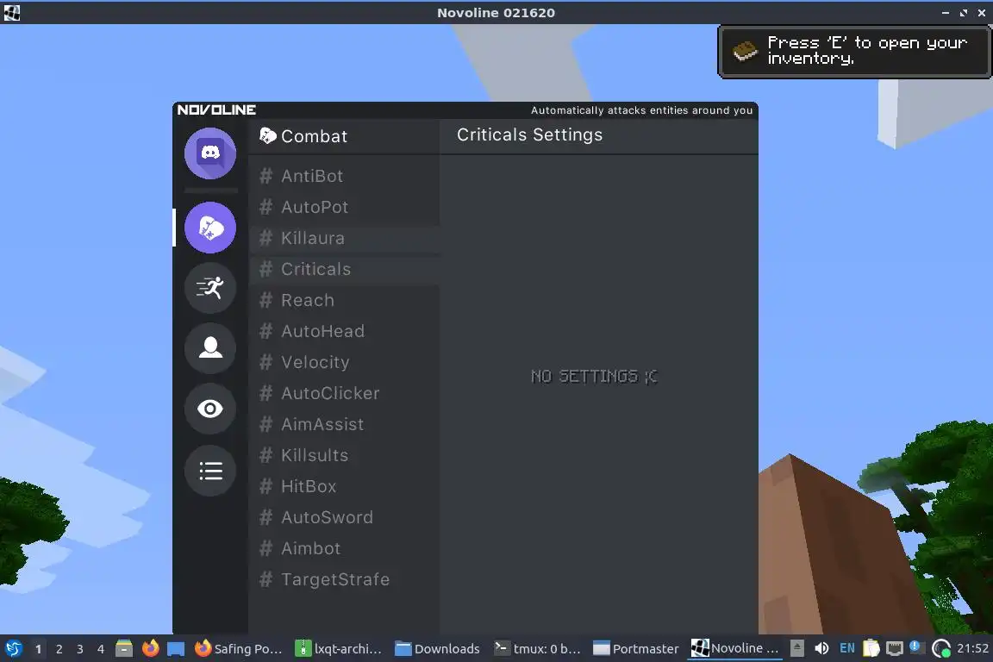
Task: Click the network connection tray icon
Action: (894, 648)
